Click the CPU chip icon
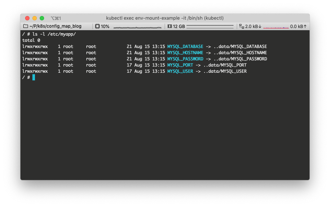Image resolution: width=330 pixels, height=207 pixels. (97, 26)
